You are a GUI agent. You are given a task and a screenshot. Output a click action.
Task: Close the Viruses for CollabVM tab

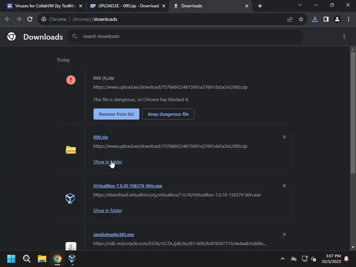point(80,6)
